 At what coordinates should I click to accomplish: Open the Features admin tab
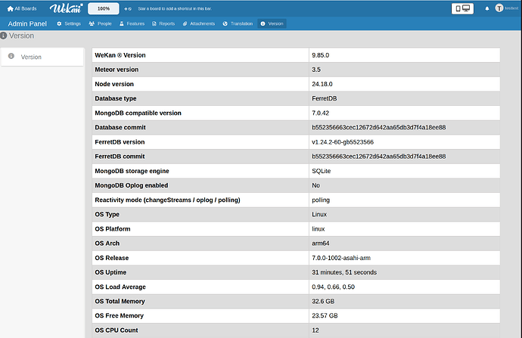(x=132, y=23)
